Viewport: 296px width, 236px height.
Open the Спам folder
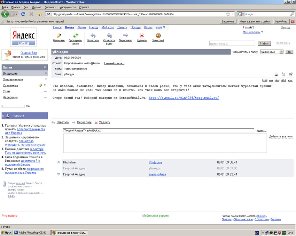tap(6, 92)
